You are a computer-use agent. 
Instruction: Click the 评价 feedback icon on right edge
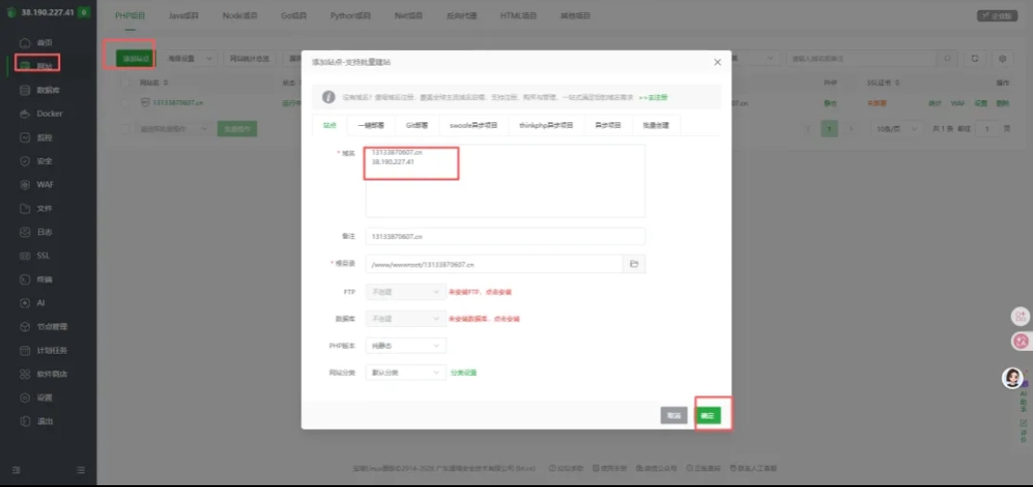click(x=1023, y=422)
